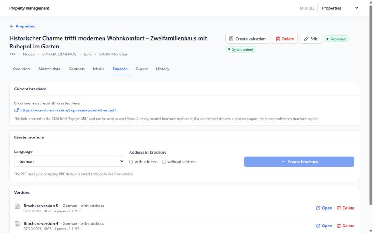This screenshot has height=233, width=373.
Task: Select the 'with address' radio option
Action: pos(131,162)
